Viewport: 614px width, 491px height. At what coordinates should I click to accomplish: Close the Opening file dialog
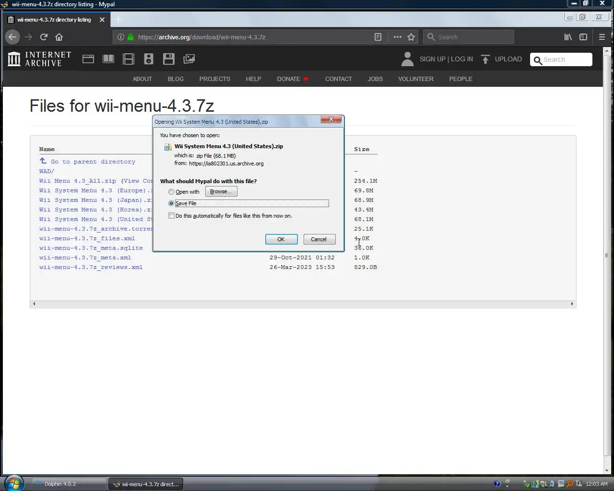[x=331, y=119]
